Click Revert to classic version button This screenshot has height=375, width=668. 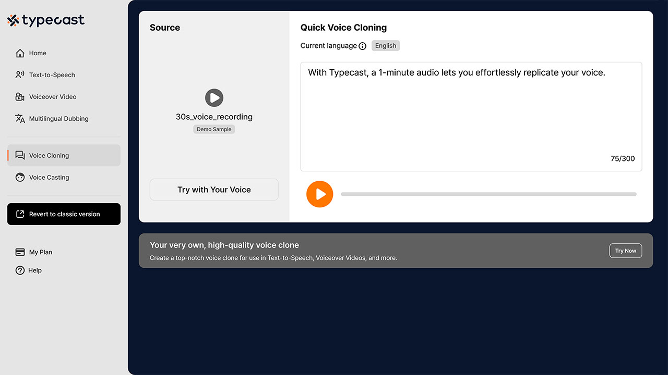[x=64, y=214]
